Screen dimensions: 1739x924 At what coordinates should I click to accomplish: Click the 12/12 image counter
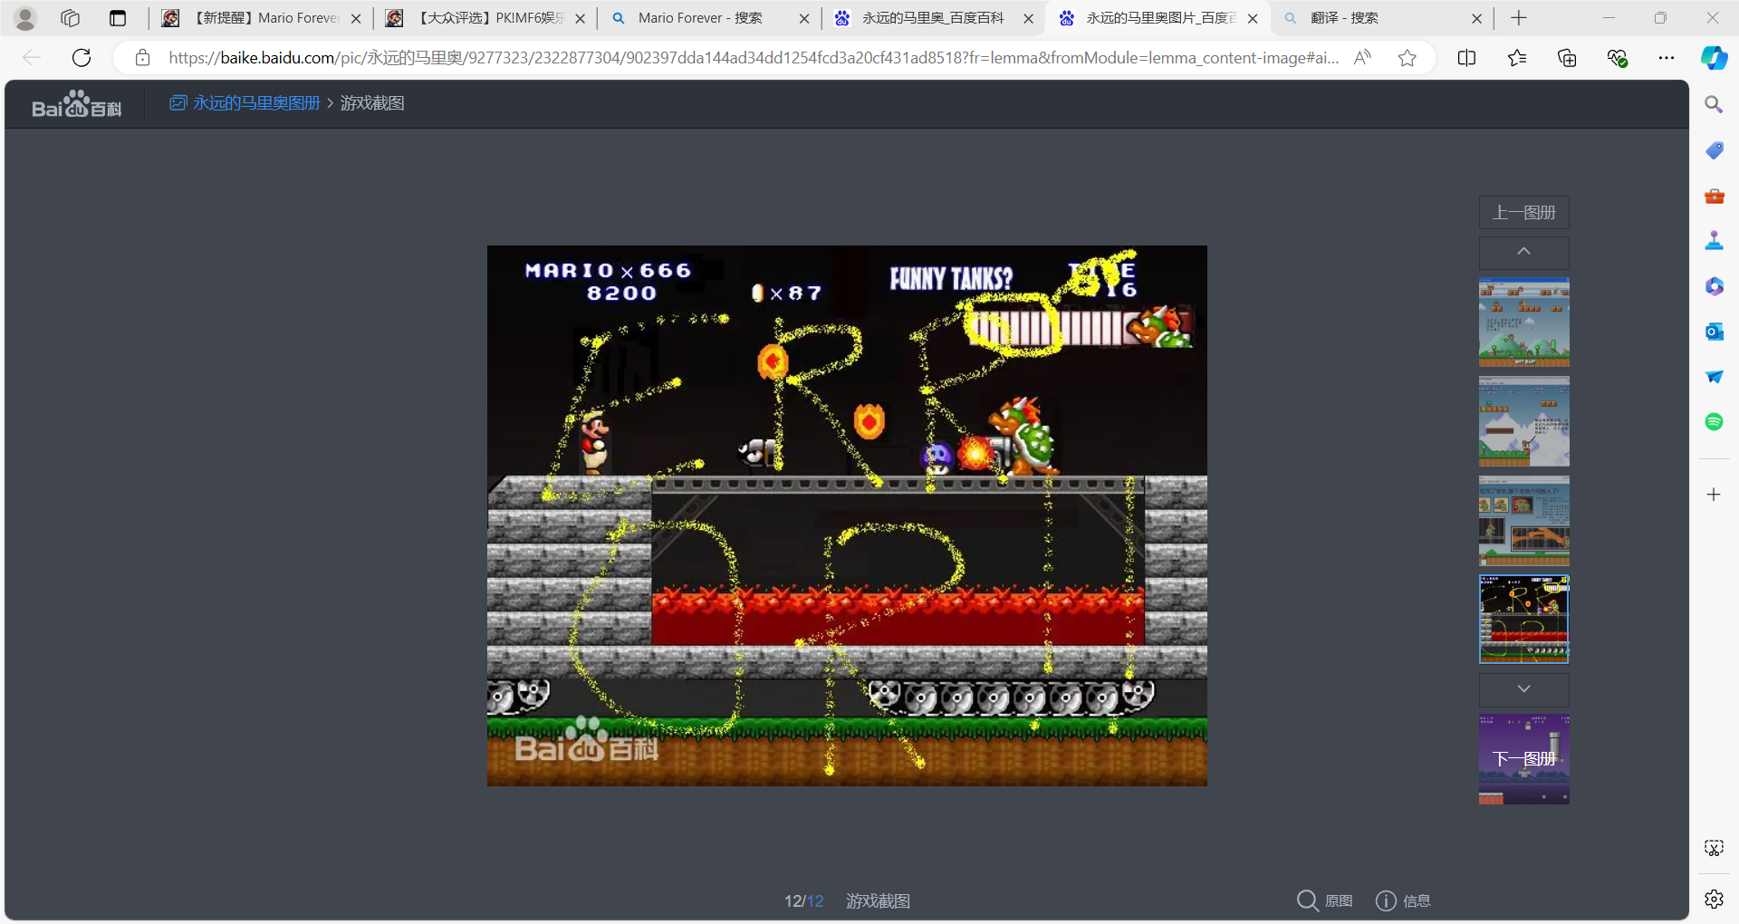pyautogui.click(x=803, y=901)
